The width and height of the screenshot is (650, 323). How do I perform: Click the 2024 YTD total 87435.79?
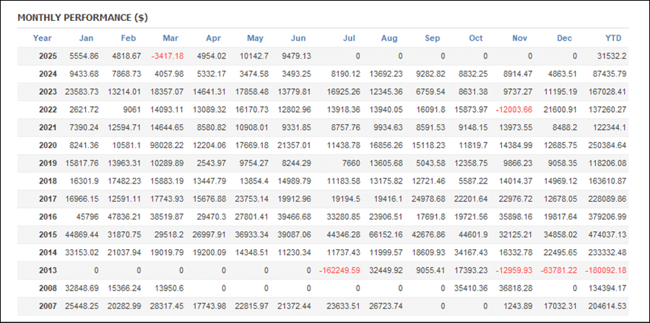tap(610, 74)
